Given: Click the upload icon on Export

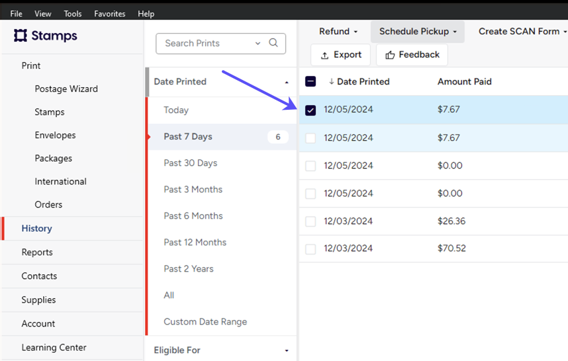Looking at the screenshot, I should (x=324, y=55).
